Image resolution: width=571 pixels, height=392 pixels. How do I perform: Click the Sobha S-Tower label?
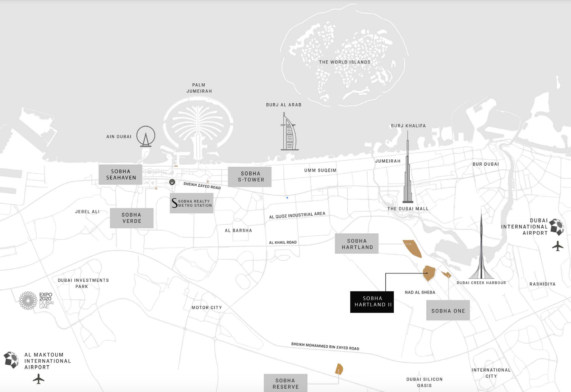tap(250, 177)
